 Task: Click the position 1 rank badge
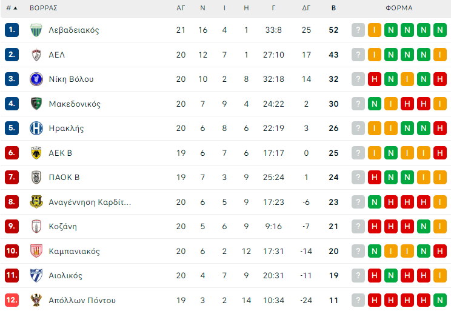coord(12,30)
